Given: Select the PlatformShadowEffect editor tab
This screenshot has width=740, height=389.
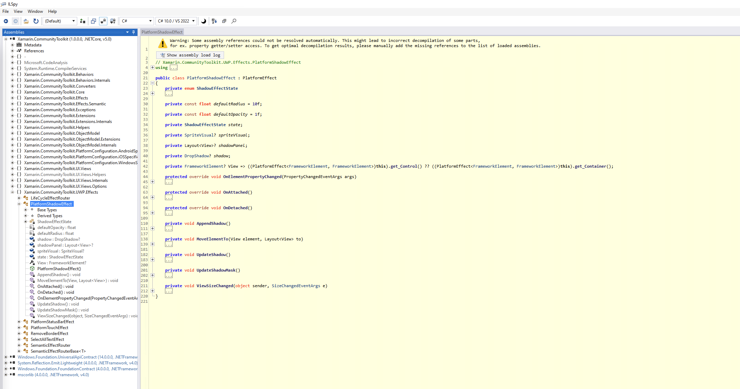Looking at the screenshot, I should (x=162, y=32).
